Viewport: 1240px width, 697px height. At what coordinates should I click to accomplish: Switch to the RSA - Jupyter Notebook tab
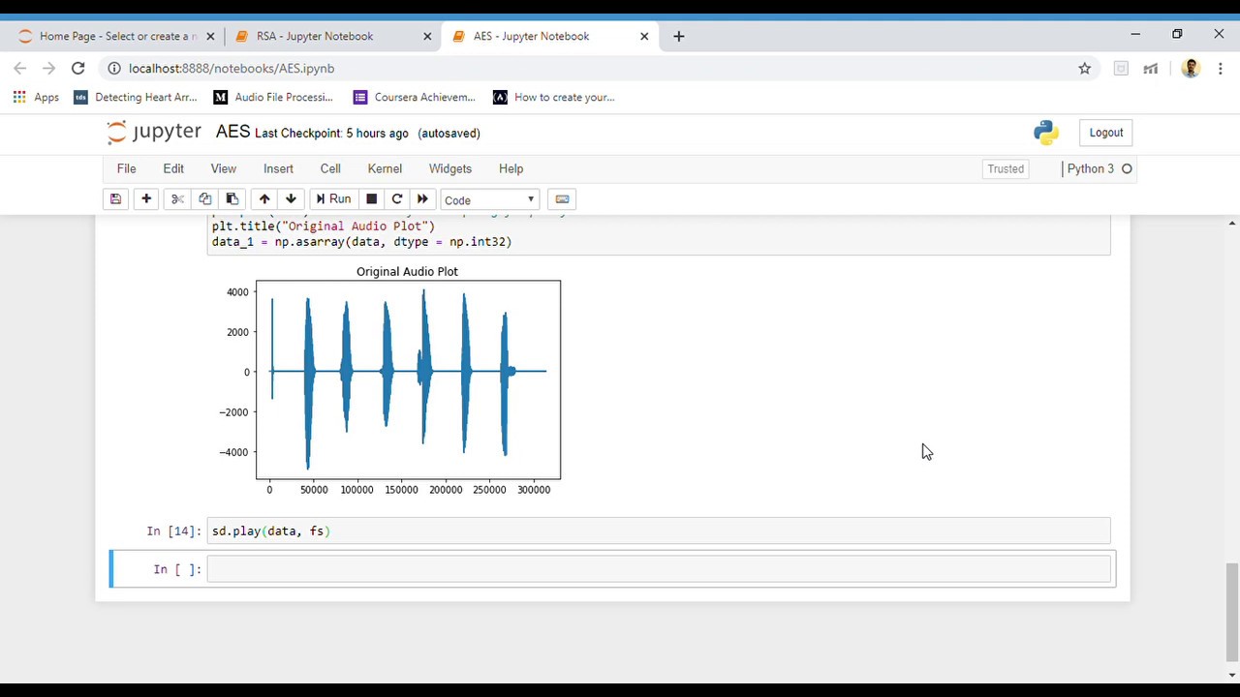315,36
